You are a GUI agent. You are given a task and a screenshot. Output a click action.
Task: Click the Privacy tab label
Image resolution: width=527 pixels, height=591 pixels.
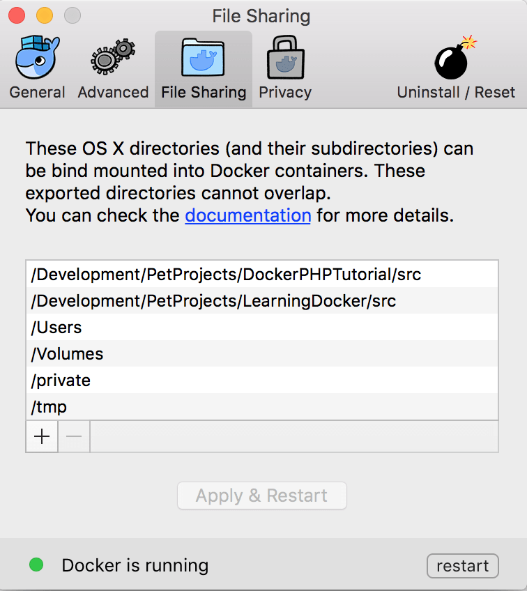[285, 92]
